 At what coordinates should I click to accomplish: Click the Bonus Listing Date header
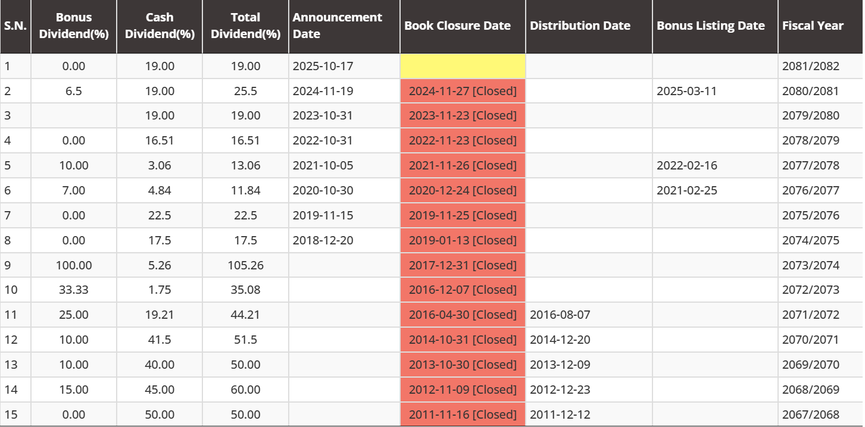pyautogui.click(x=710, y=26)
